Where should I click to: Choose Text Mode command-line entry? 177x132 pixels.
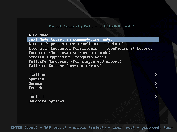click(71, 39)
